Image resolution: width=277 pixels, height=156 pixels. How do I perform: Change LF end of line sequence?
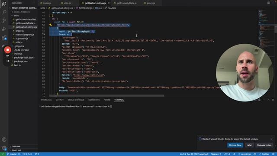[x=234, y=154]
